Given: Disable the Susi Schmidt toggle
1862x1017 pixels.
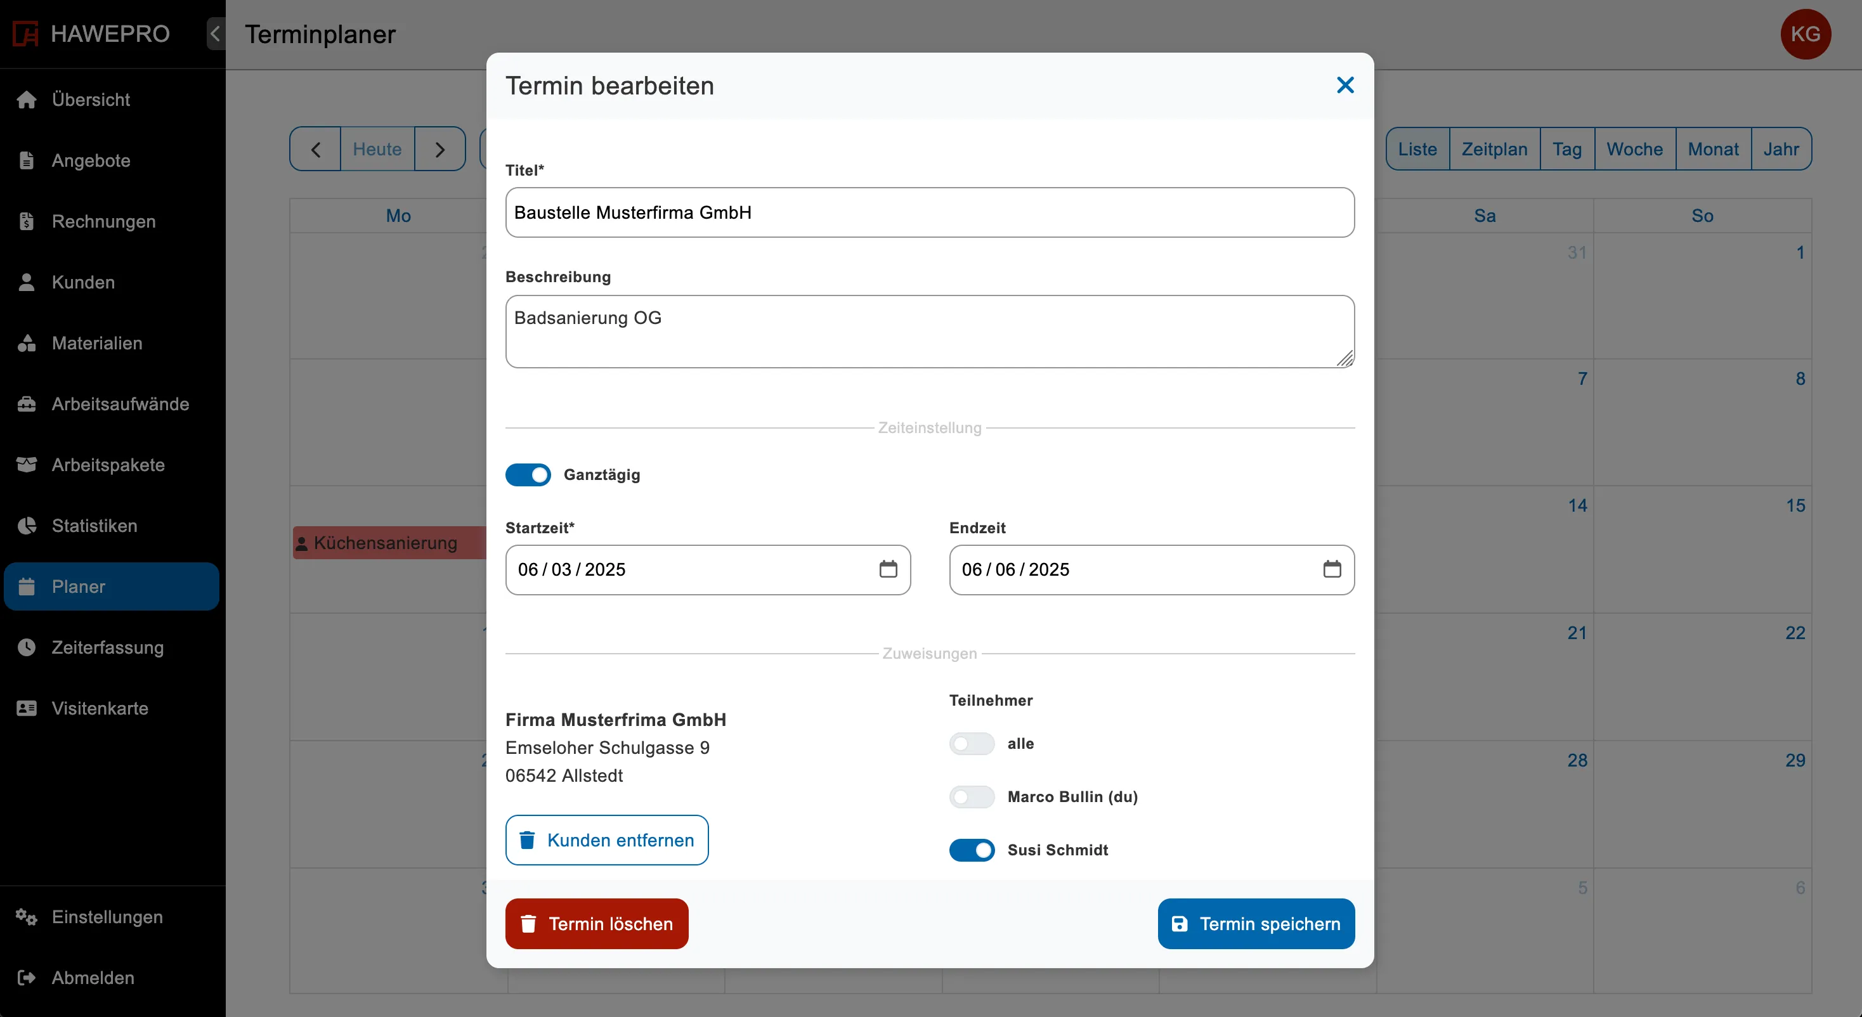Looking at the screenshot, I should click(972, 850).
